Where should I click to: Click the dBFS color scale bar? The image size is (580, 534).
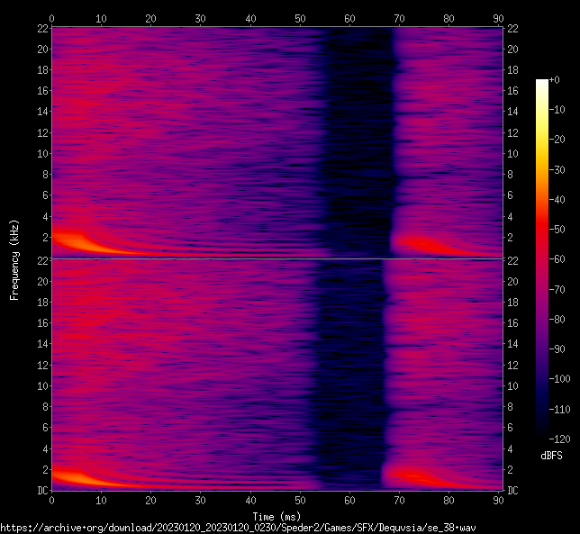click(x=541, y=259)
